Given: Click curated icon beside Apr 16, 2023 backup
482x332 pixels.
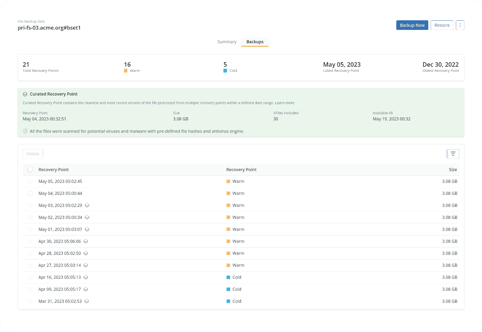Looking at the screenshot, I should point(86,277).
